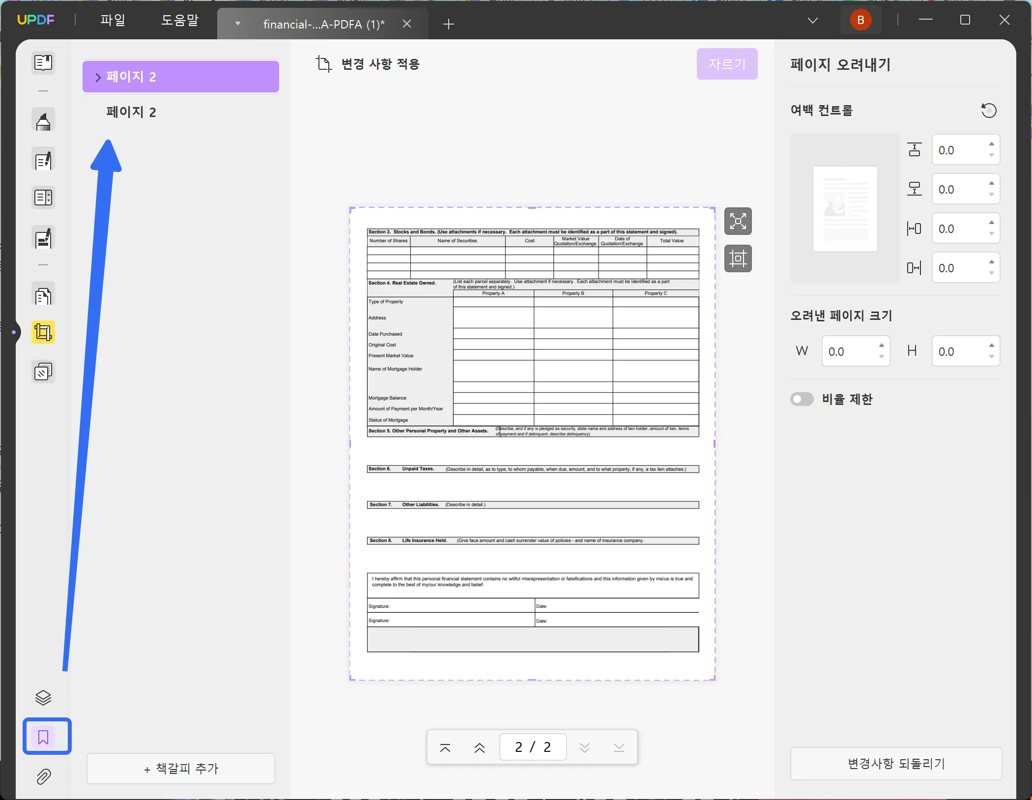Go to next page arrow
The height and width of the screenshot is (800, 1032).
pyautogui.click(x=585, y=747)
